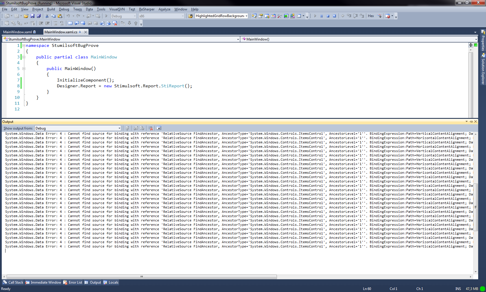Switch to the Immediate Window tab
Screen dimensions: 486x292
tap(43, 282)
